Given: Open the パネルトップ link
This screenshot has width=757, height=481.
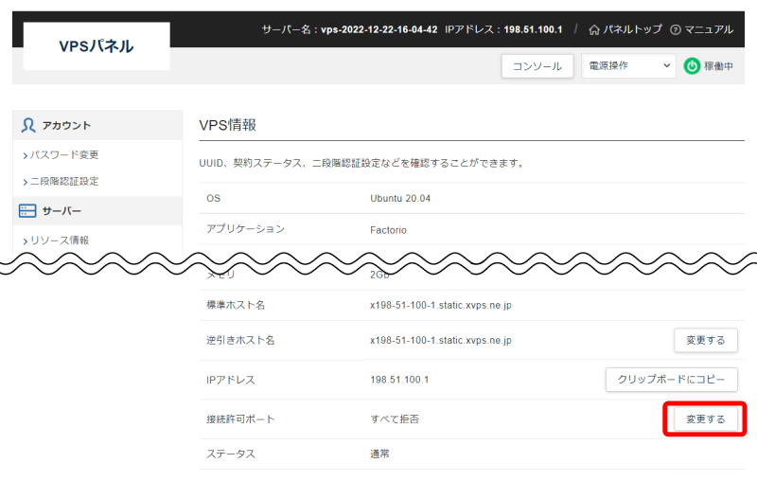Looking at the screenshot, I should point(632,29).
